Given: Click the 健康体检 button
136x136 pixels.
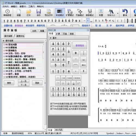Looking at the screenshot, I should 20,36.
